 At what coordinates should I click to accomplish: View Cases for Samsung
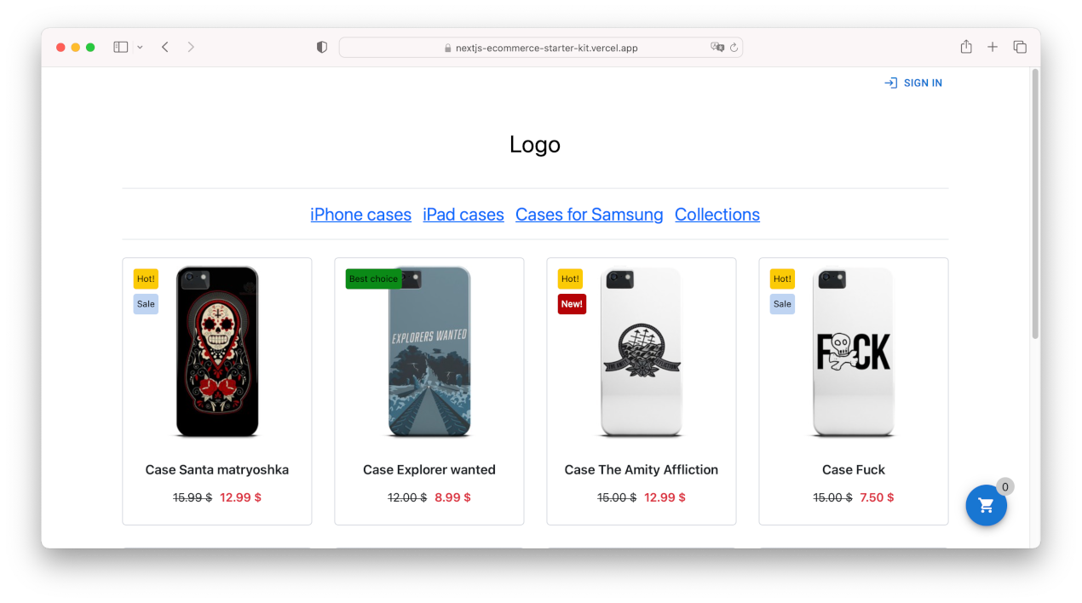pyautogui.click(x=589, y=214)
